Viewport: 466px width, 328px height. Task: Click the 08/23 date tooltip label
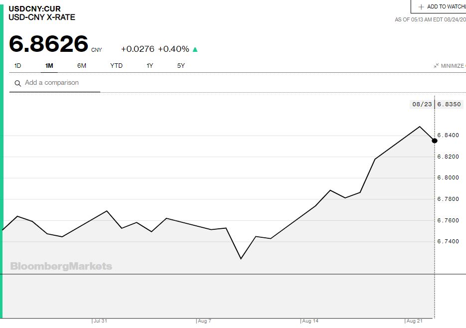click(x=422, y=105)
